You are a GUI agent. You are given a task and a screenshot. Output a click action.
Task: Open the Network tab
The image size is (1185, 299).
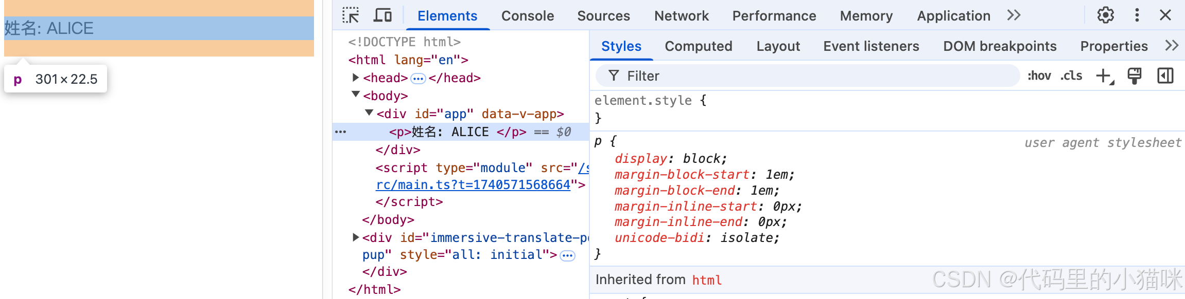682,16
